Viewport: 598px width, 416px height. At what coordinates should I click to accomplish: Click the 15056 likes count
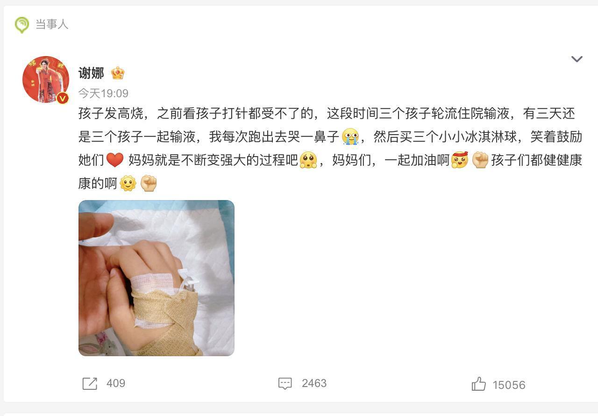(x=509, y=385)
